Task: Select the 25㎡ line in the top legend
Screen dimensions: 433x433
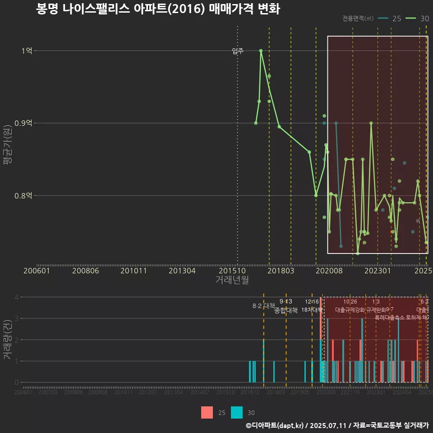Action: click(389, 18)
